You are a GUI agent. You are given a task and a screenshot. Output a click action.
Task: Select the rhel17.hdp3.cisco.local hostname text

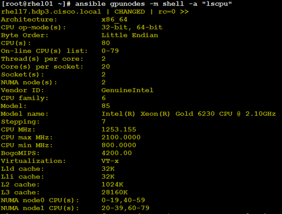[x=51, y=12]
